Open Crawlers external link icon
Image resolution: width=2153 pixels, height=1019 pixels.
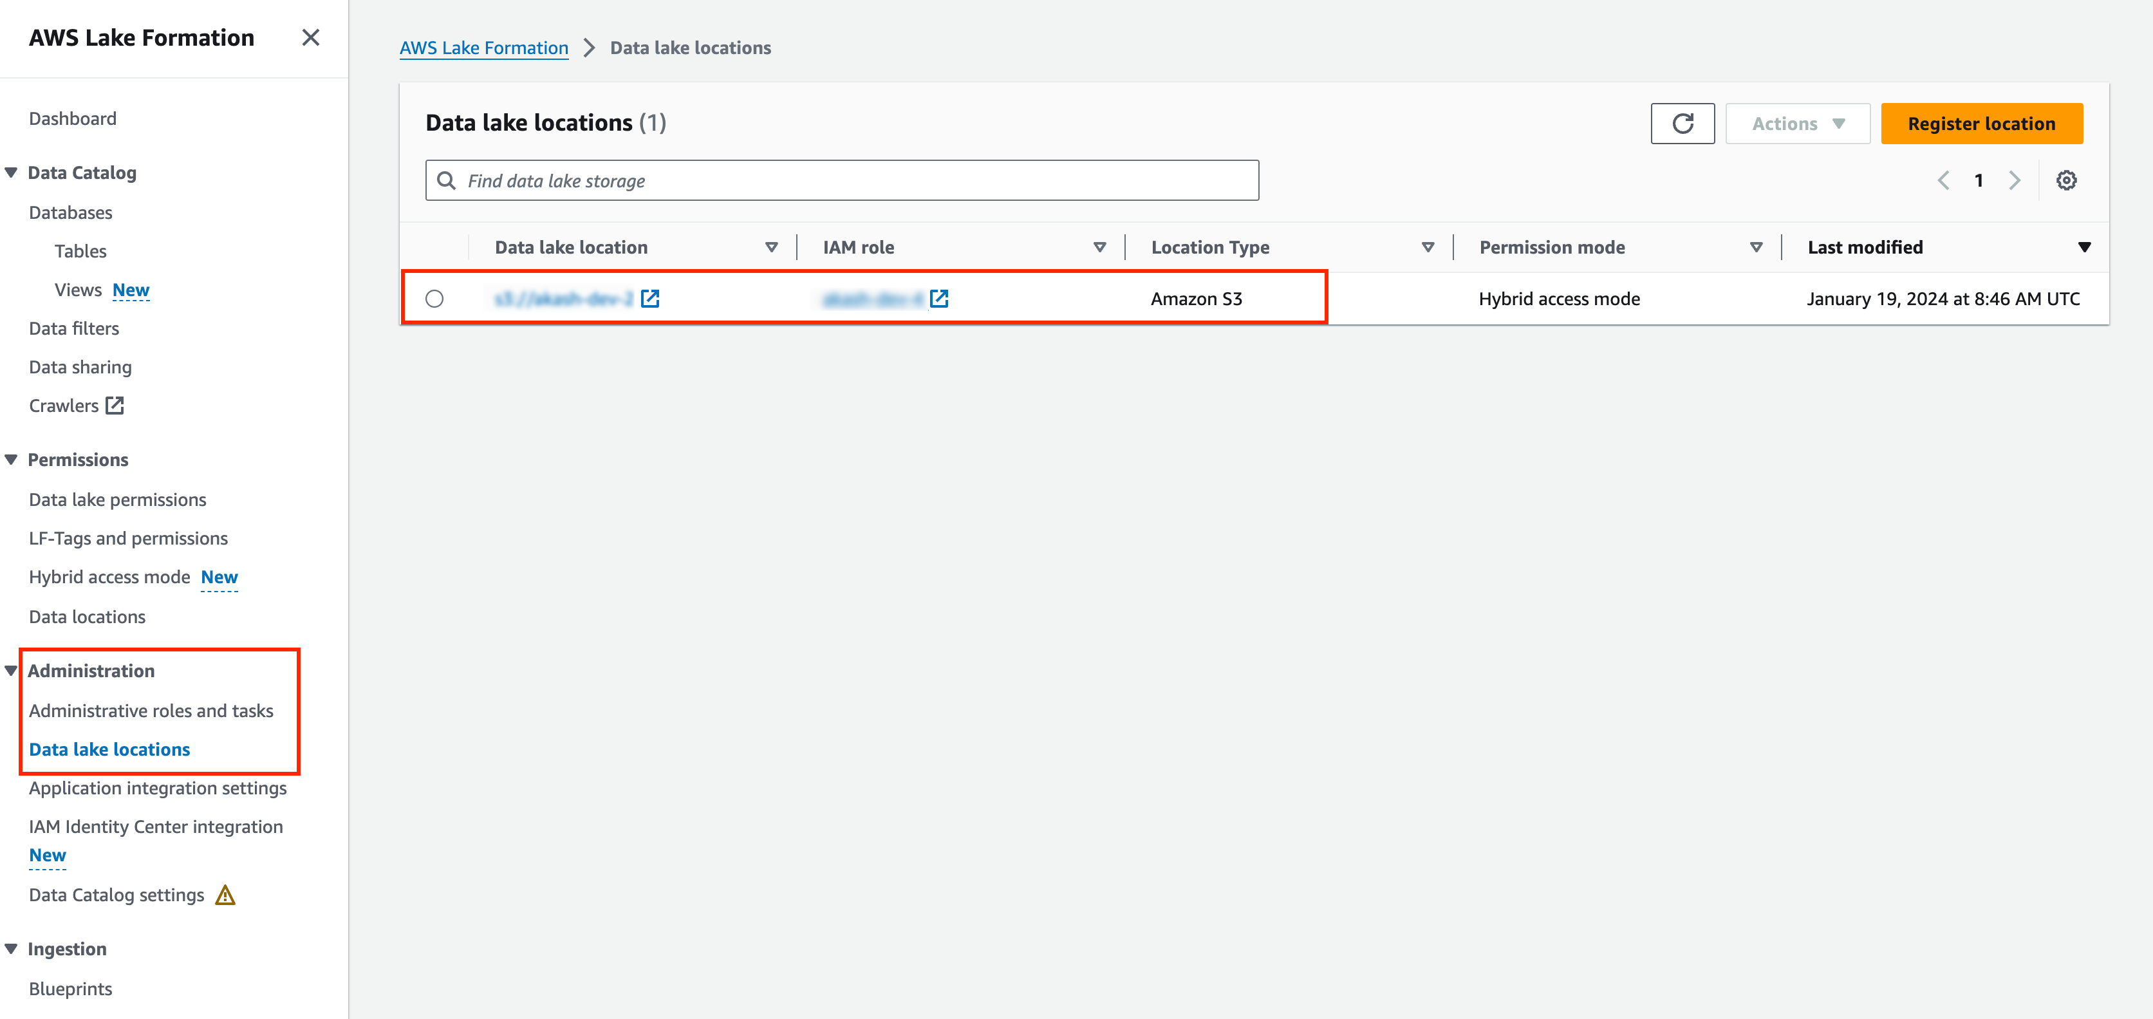(115, 406)
